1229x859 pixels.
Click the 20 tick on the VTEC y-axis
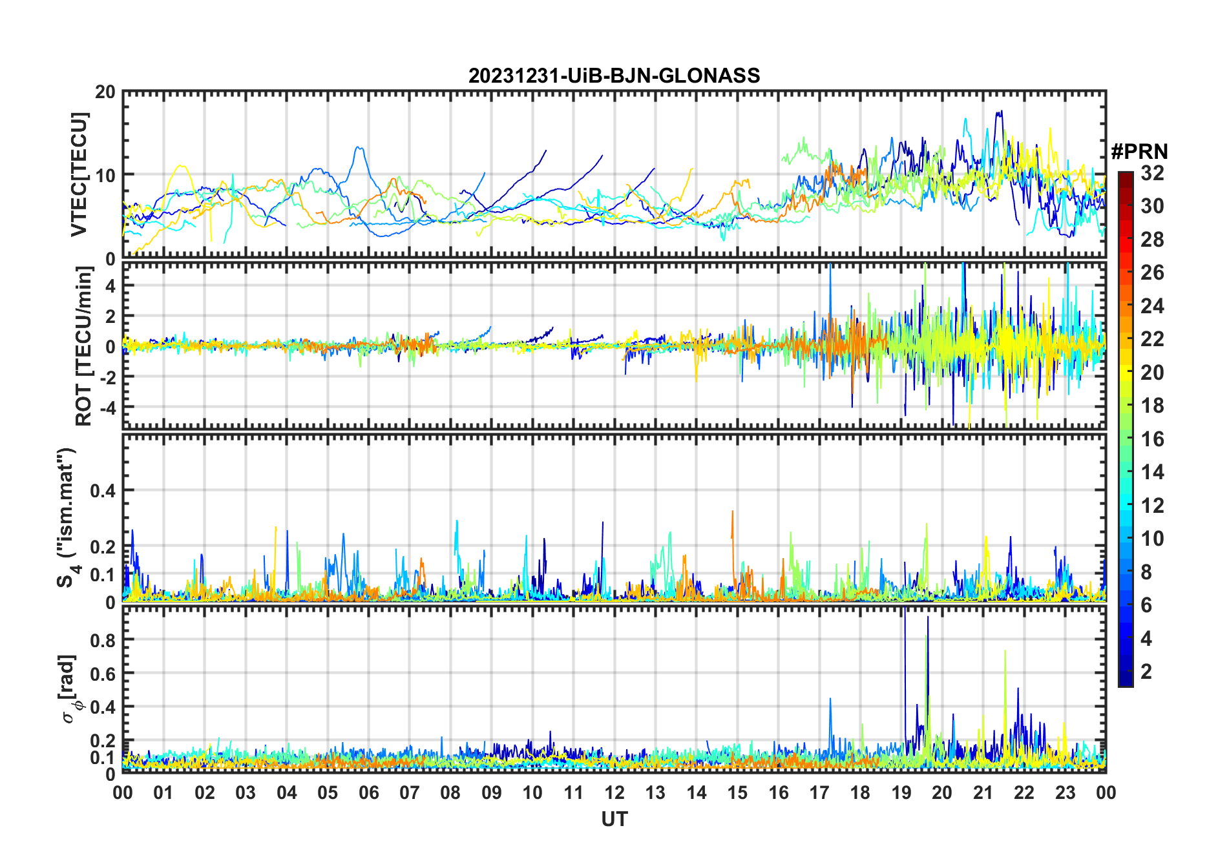coord(105,92)
